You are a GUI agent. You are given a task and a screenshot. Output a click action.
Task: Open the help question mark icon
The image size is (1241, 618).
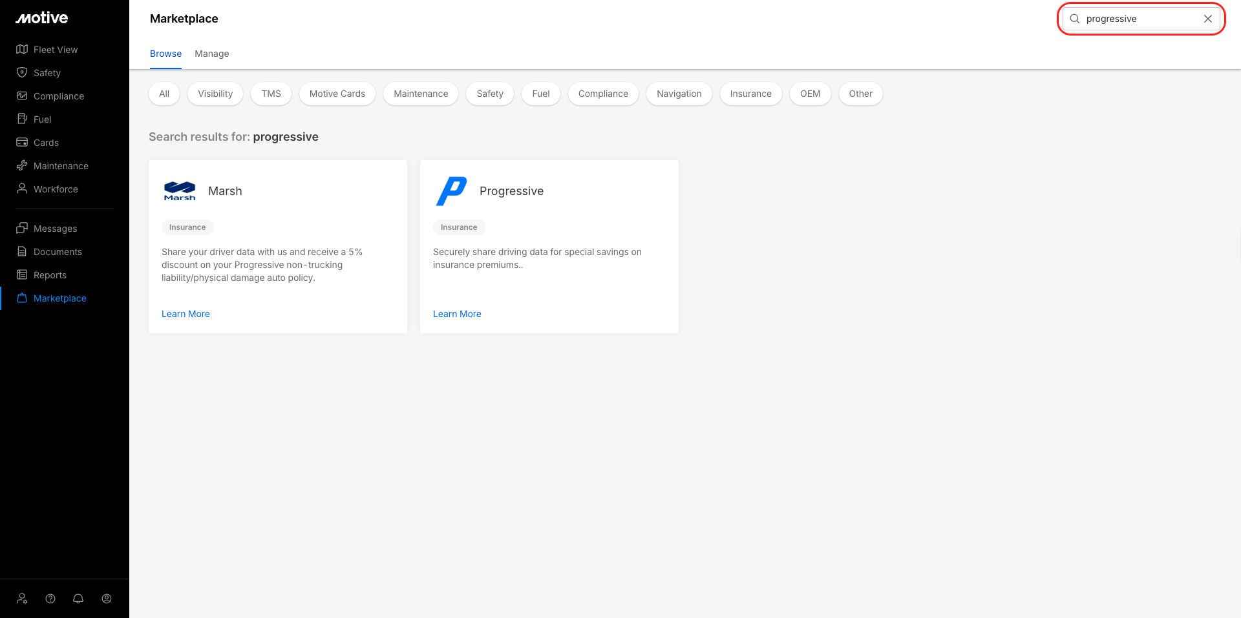(x=50, y=599)
